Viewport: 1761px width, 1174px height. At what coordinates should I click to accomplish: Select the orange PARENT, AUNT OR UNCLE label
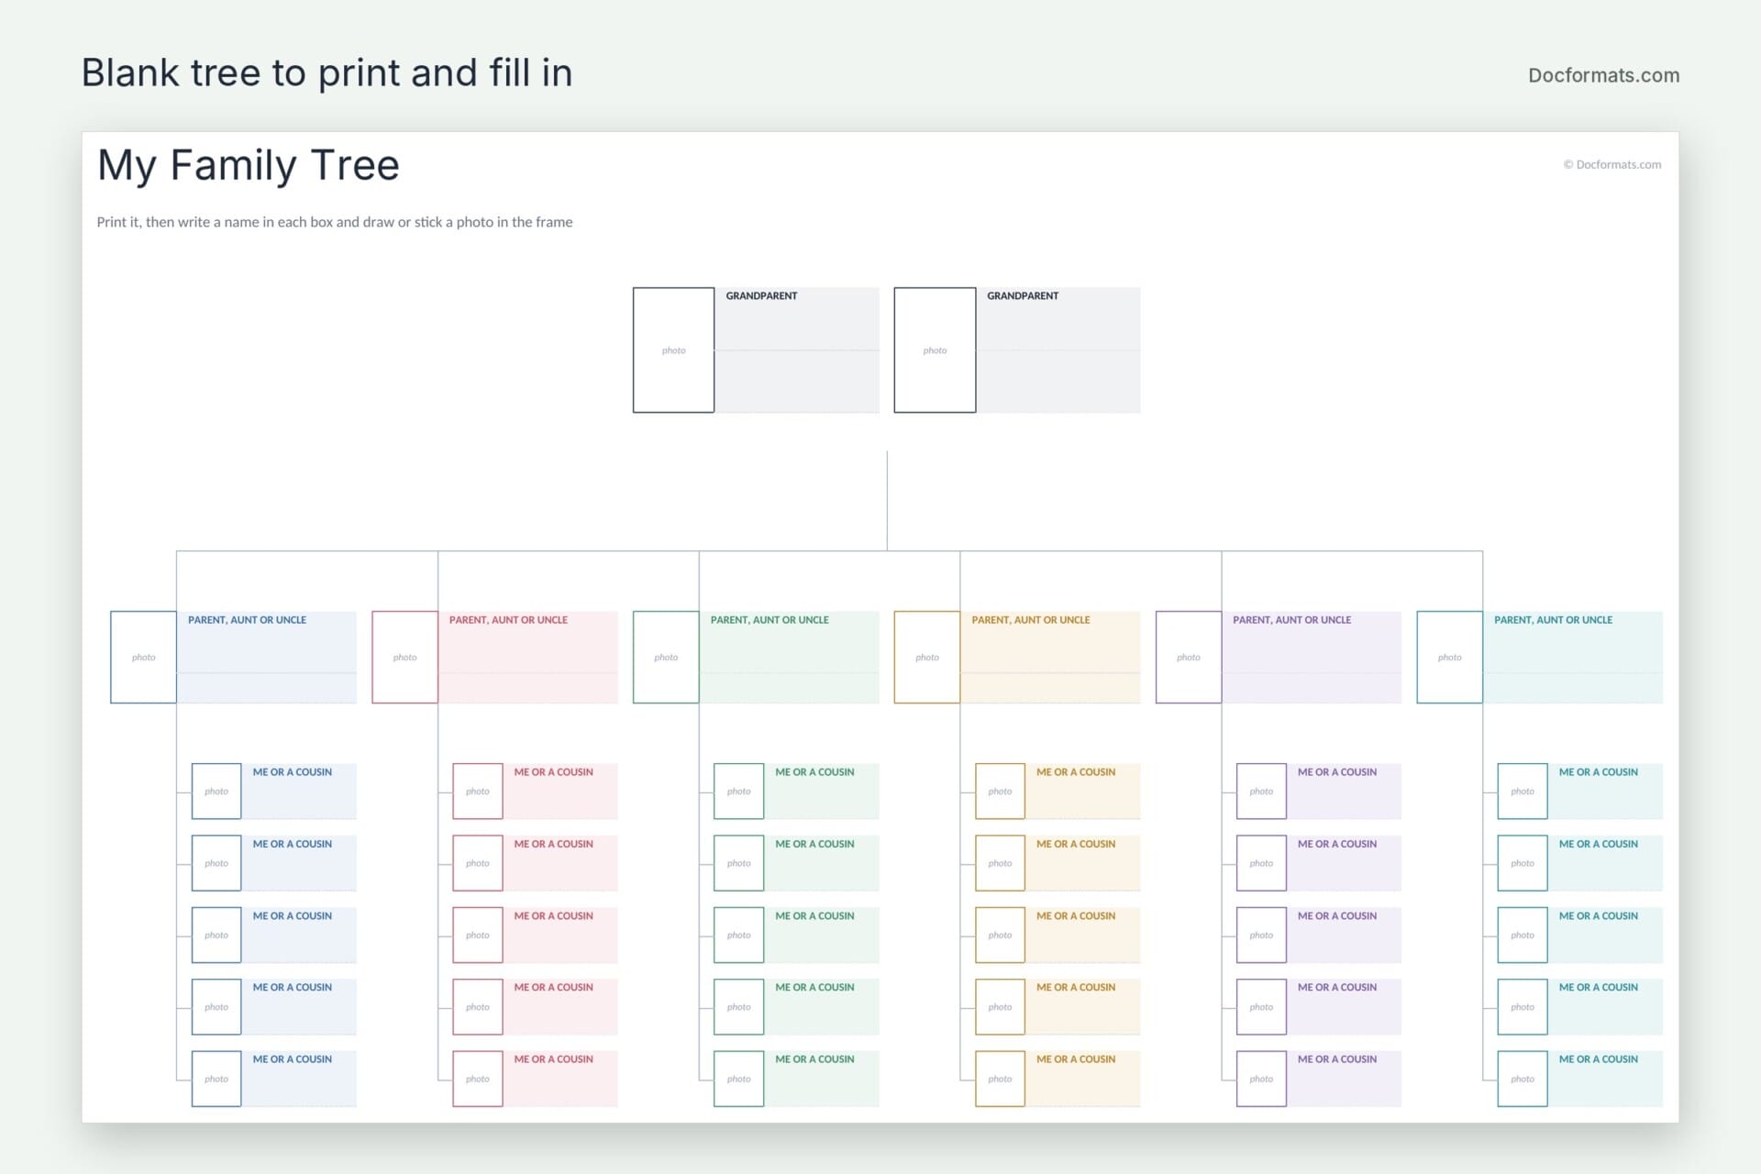click(x=1031, y=620)
